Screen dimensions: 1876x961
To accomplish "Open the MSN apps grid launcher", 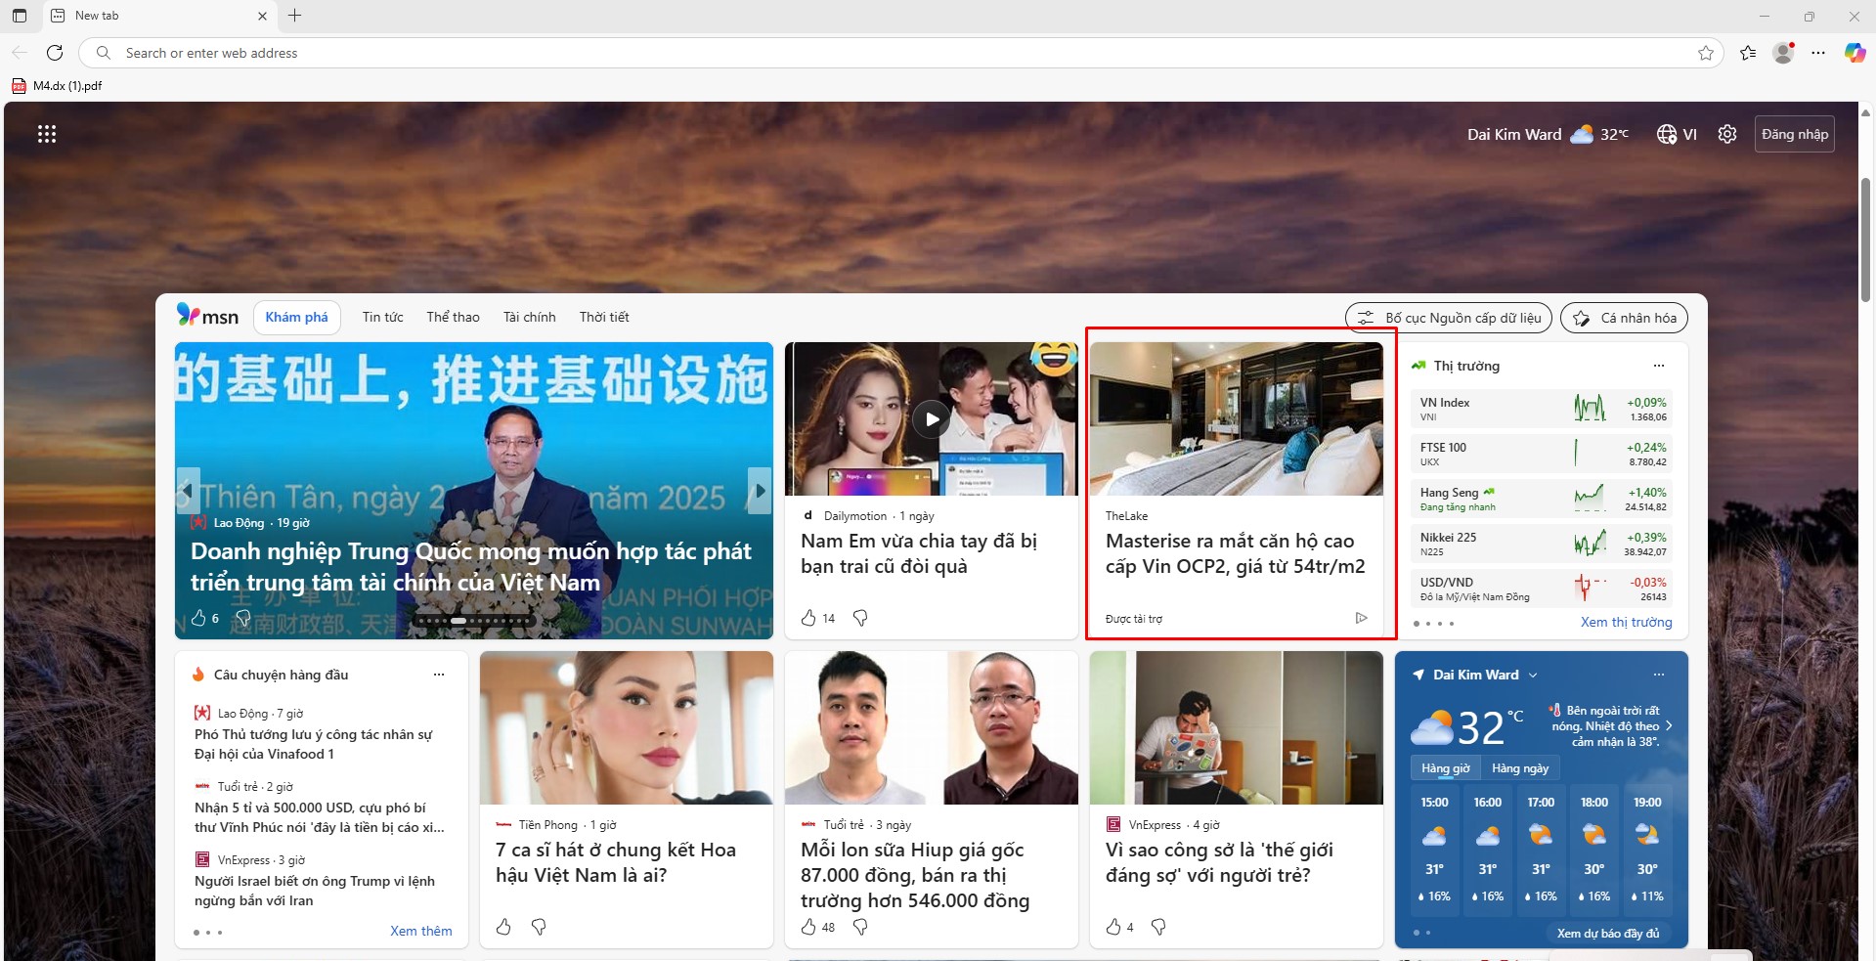I will tap(47, 134).
